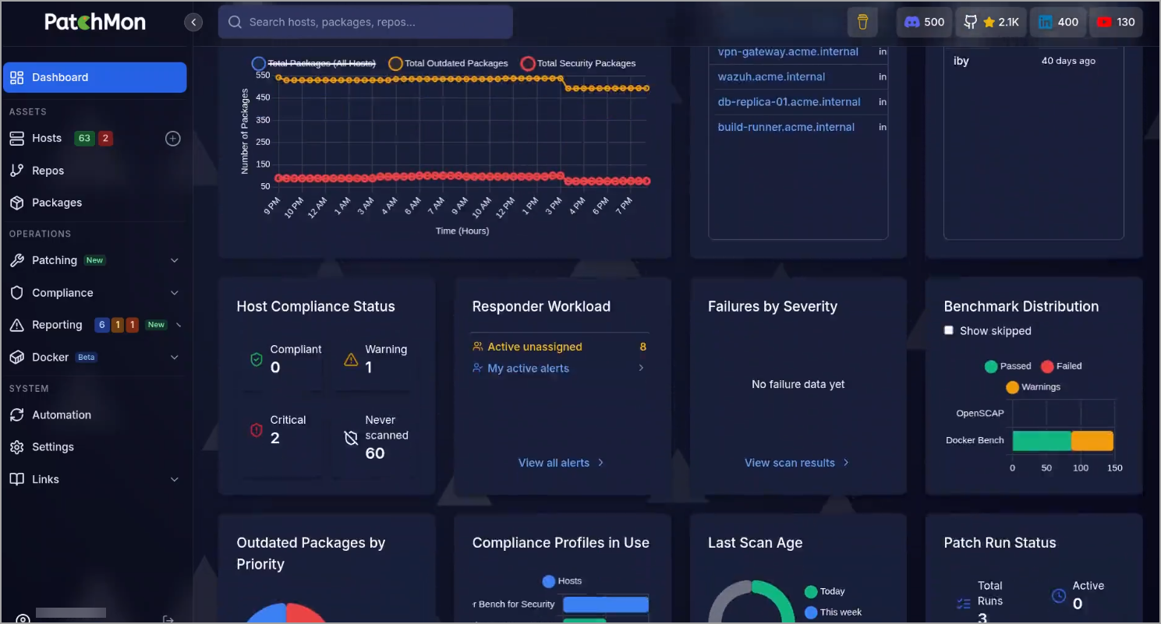Click the Compliance shield icon in sidebar

(17, 293)
